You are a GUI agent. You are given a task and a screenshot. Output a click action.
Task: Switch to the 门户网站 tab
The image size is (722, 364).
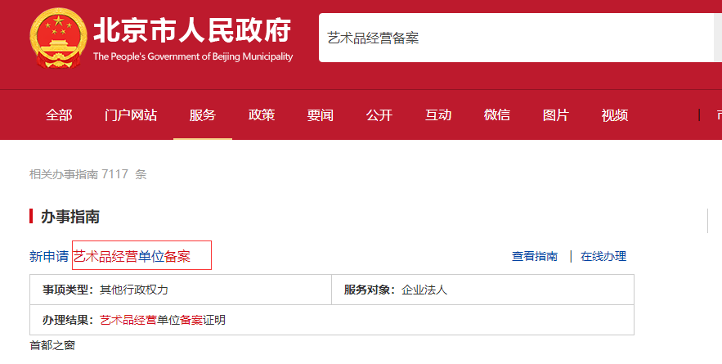131,115
